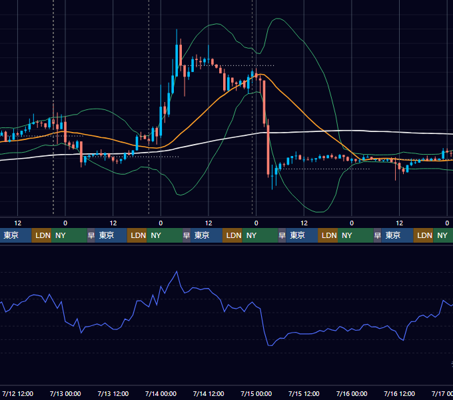This screenshot has width=453, height=400.
Task: Select the 東京 session block above 7/15 12:00
Action: tap(302, 235)
